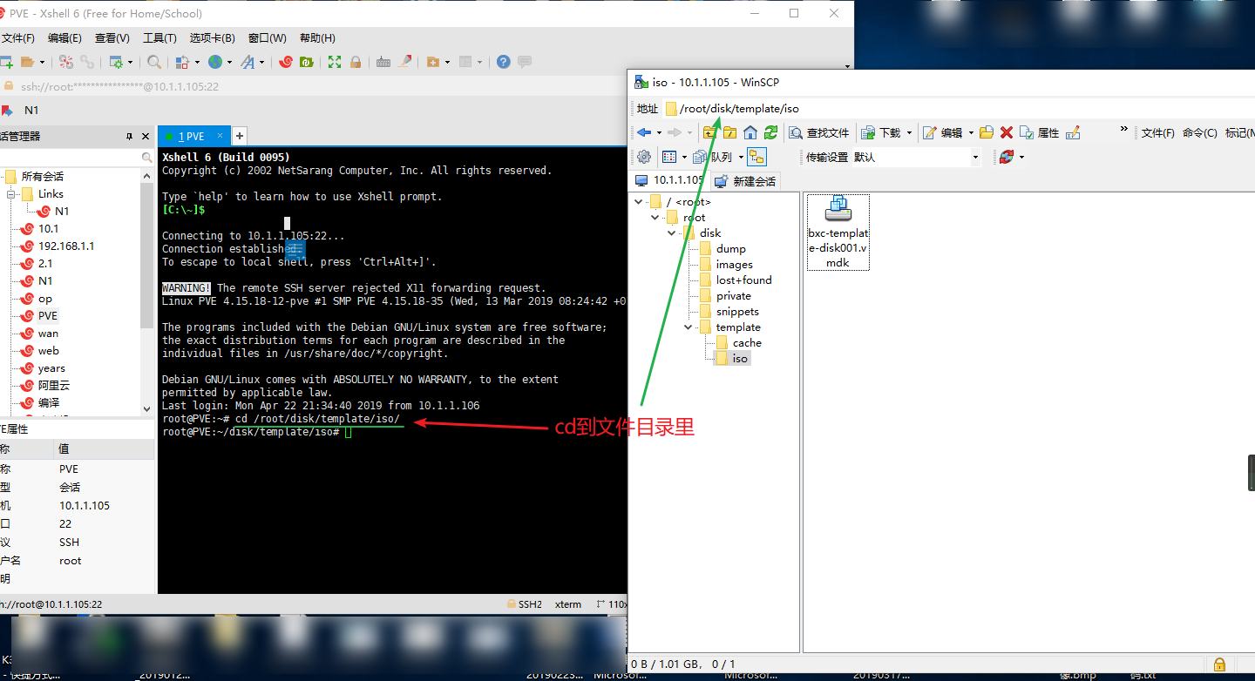Open Xshell 工具(T) menu

pyautogui.click(x=159, y=38)
